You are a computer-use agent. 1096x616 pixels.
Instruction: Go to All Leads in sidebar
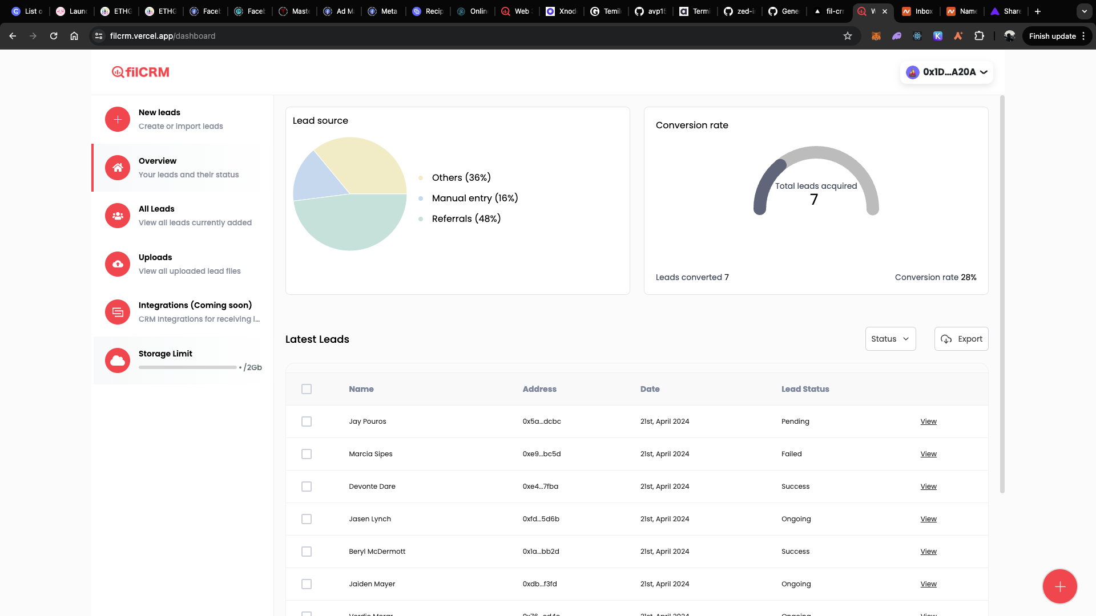[x=183, y=216]
